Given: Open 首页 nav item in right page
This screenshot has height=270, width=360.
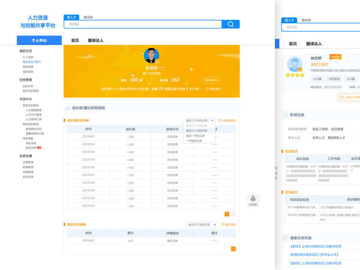Looking at the screenshot, I should coord(293,44).
